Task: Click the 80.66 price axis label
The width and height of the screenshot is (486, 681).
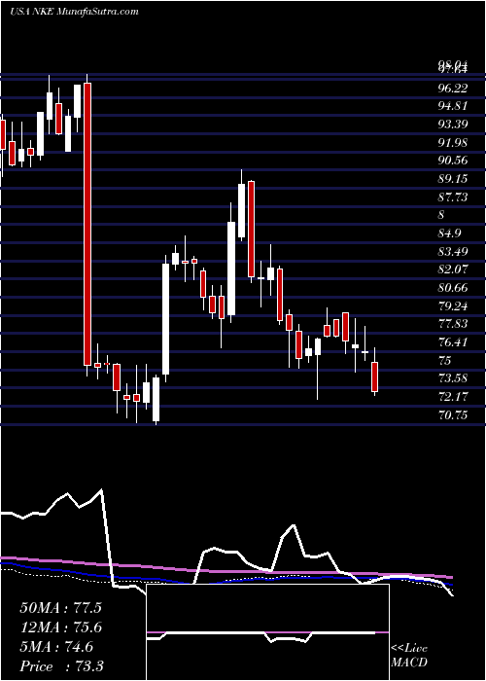Action: point(453,288)
